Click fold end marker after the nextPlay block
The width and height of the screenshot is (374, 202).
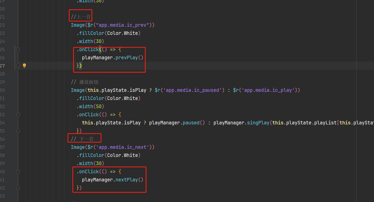[x=18, y=188]
